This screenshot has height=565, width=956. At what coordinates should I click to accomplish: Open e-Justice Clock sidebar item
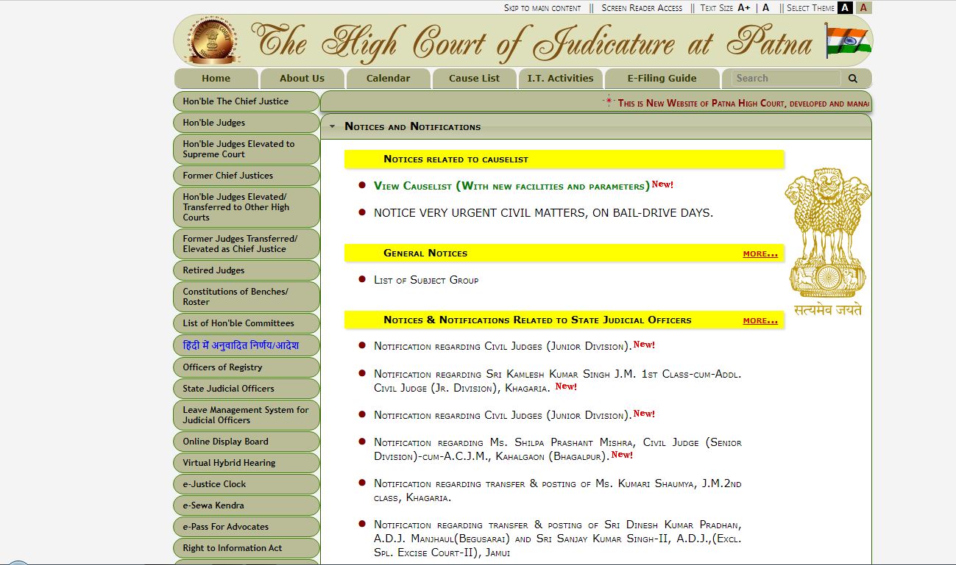247,484
